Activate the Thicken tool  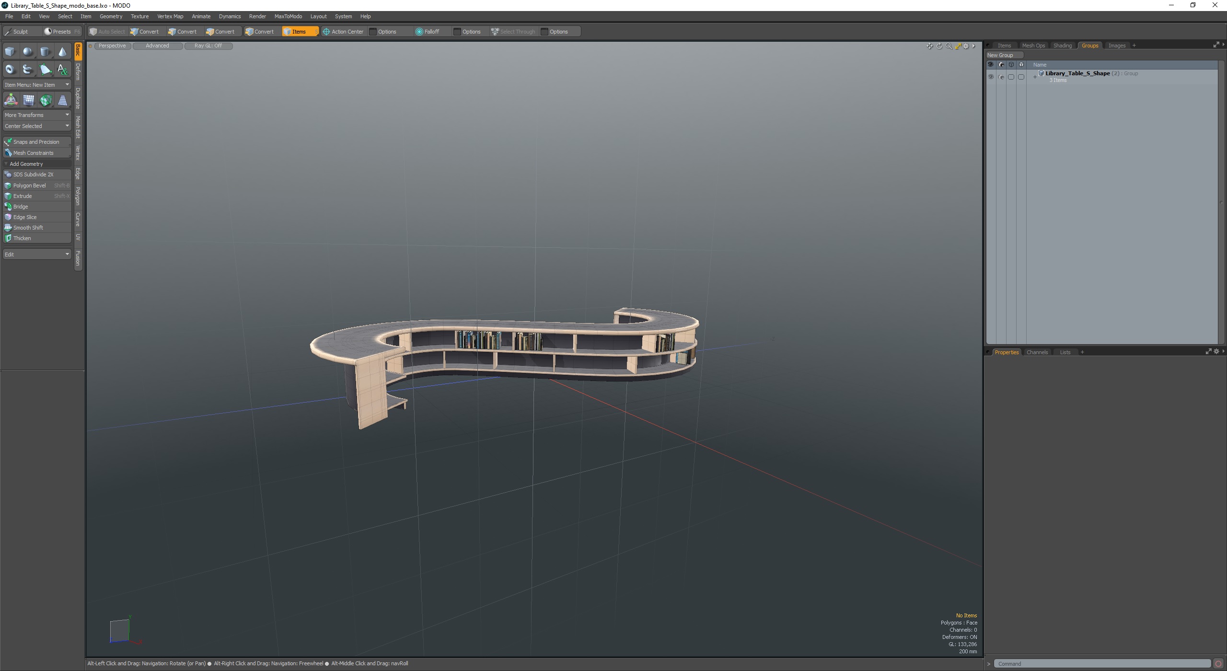coord(37,238)
